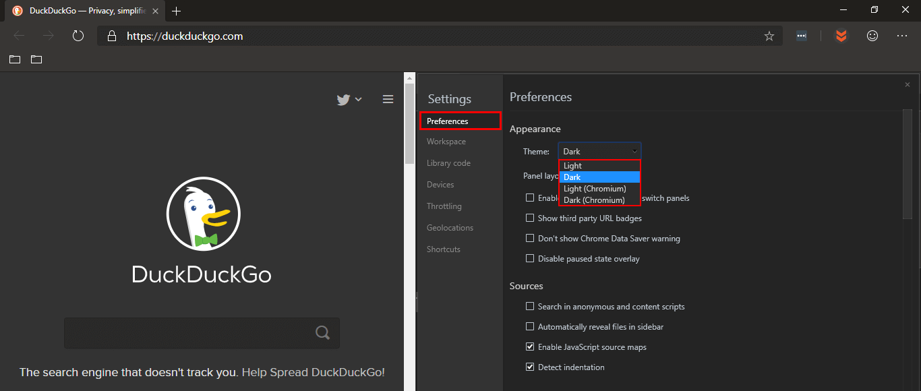
Task: Open a new tab with plus icon
Action: click(177, 11)
